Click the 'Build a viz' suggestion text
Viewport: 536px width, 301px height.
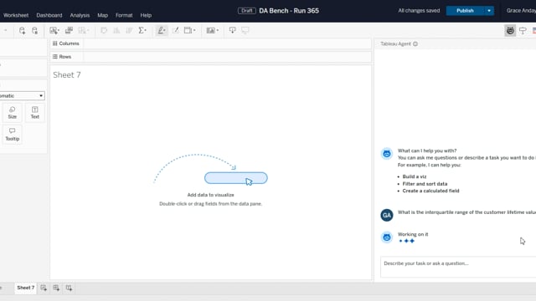pyautogui.click(x=415, y=176)
